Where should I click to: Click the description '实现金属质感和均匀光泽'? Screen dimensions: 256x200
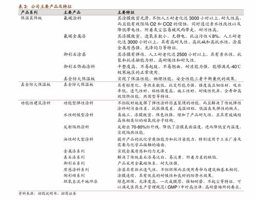[142, 151]
